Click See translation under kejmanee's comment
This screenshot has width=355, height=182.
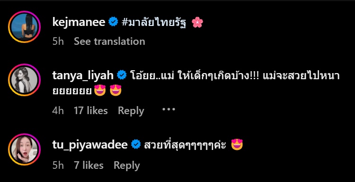[x=109, y=41]
